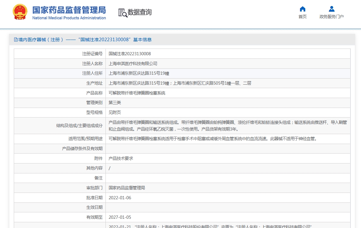Select the 注册证编号 label
Screen dimensions: 361x228
(92, 54)
